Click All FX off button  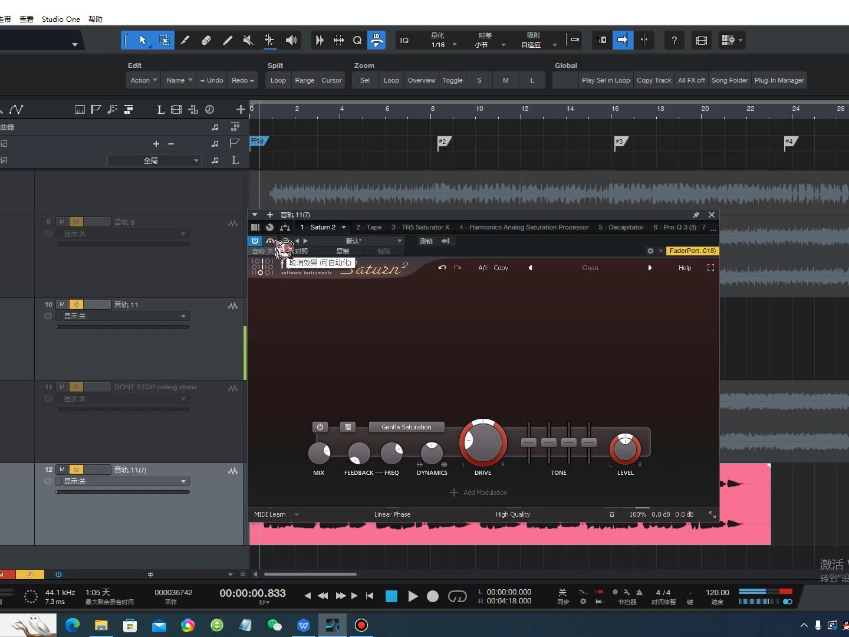coord(691,80)
